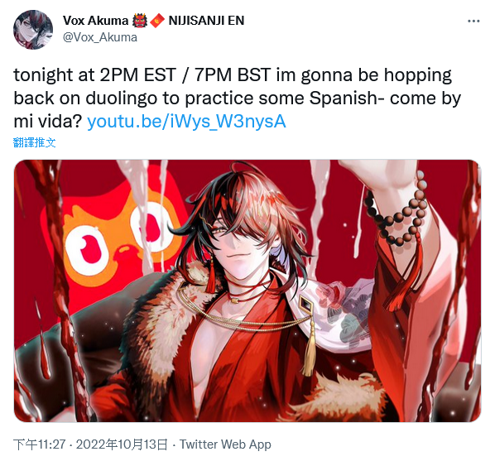Translate the tweet via 翻譯推文 link
This screenshot has height=466, width=495.
(x=35, y=142)
